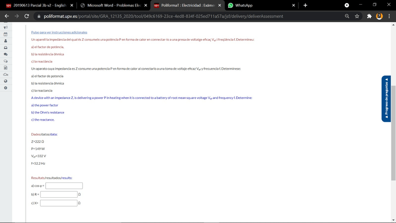Open the globe icon in left sidebar

(x=5, y=81)
